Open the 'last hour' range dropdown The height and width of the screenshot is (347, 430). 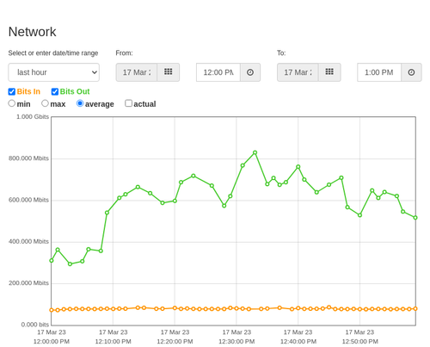(x=54, y=72)
